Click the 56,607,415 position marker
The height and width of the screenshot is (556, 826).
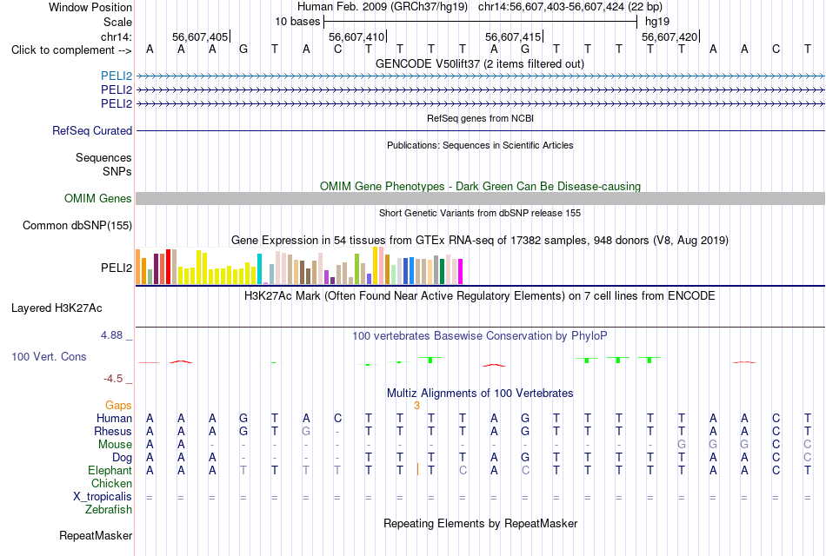513,36
